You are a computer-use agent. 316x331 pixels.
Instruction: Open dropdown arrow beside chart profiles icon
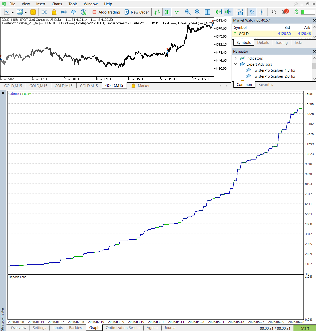26,12
